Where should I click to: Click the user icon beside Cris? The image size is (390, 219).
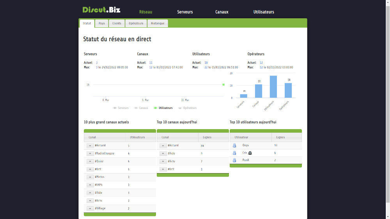(234, 153)
